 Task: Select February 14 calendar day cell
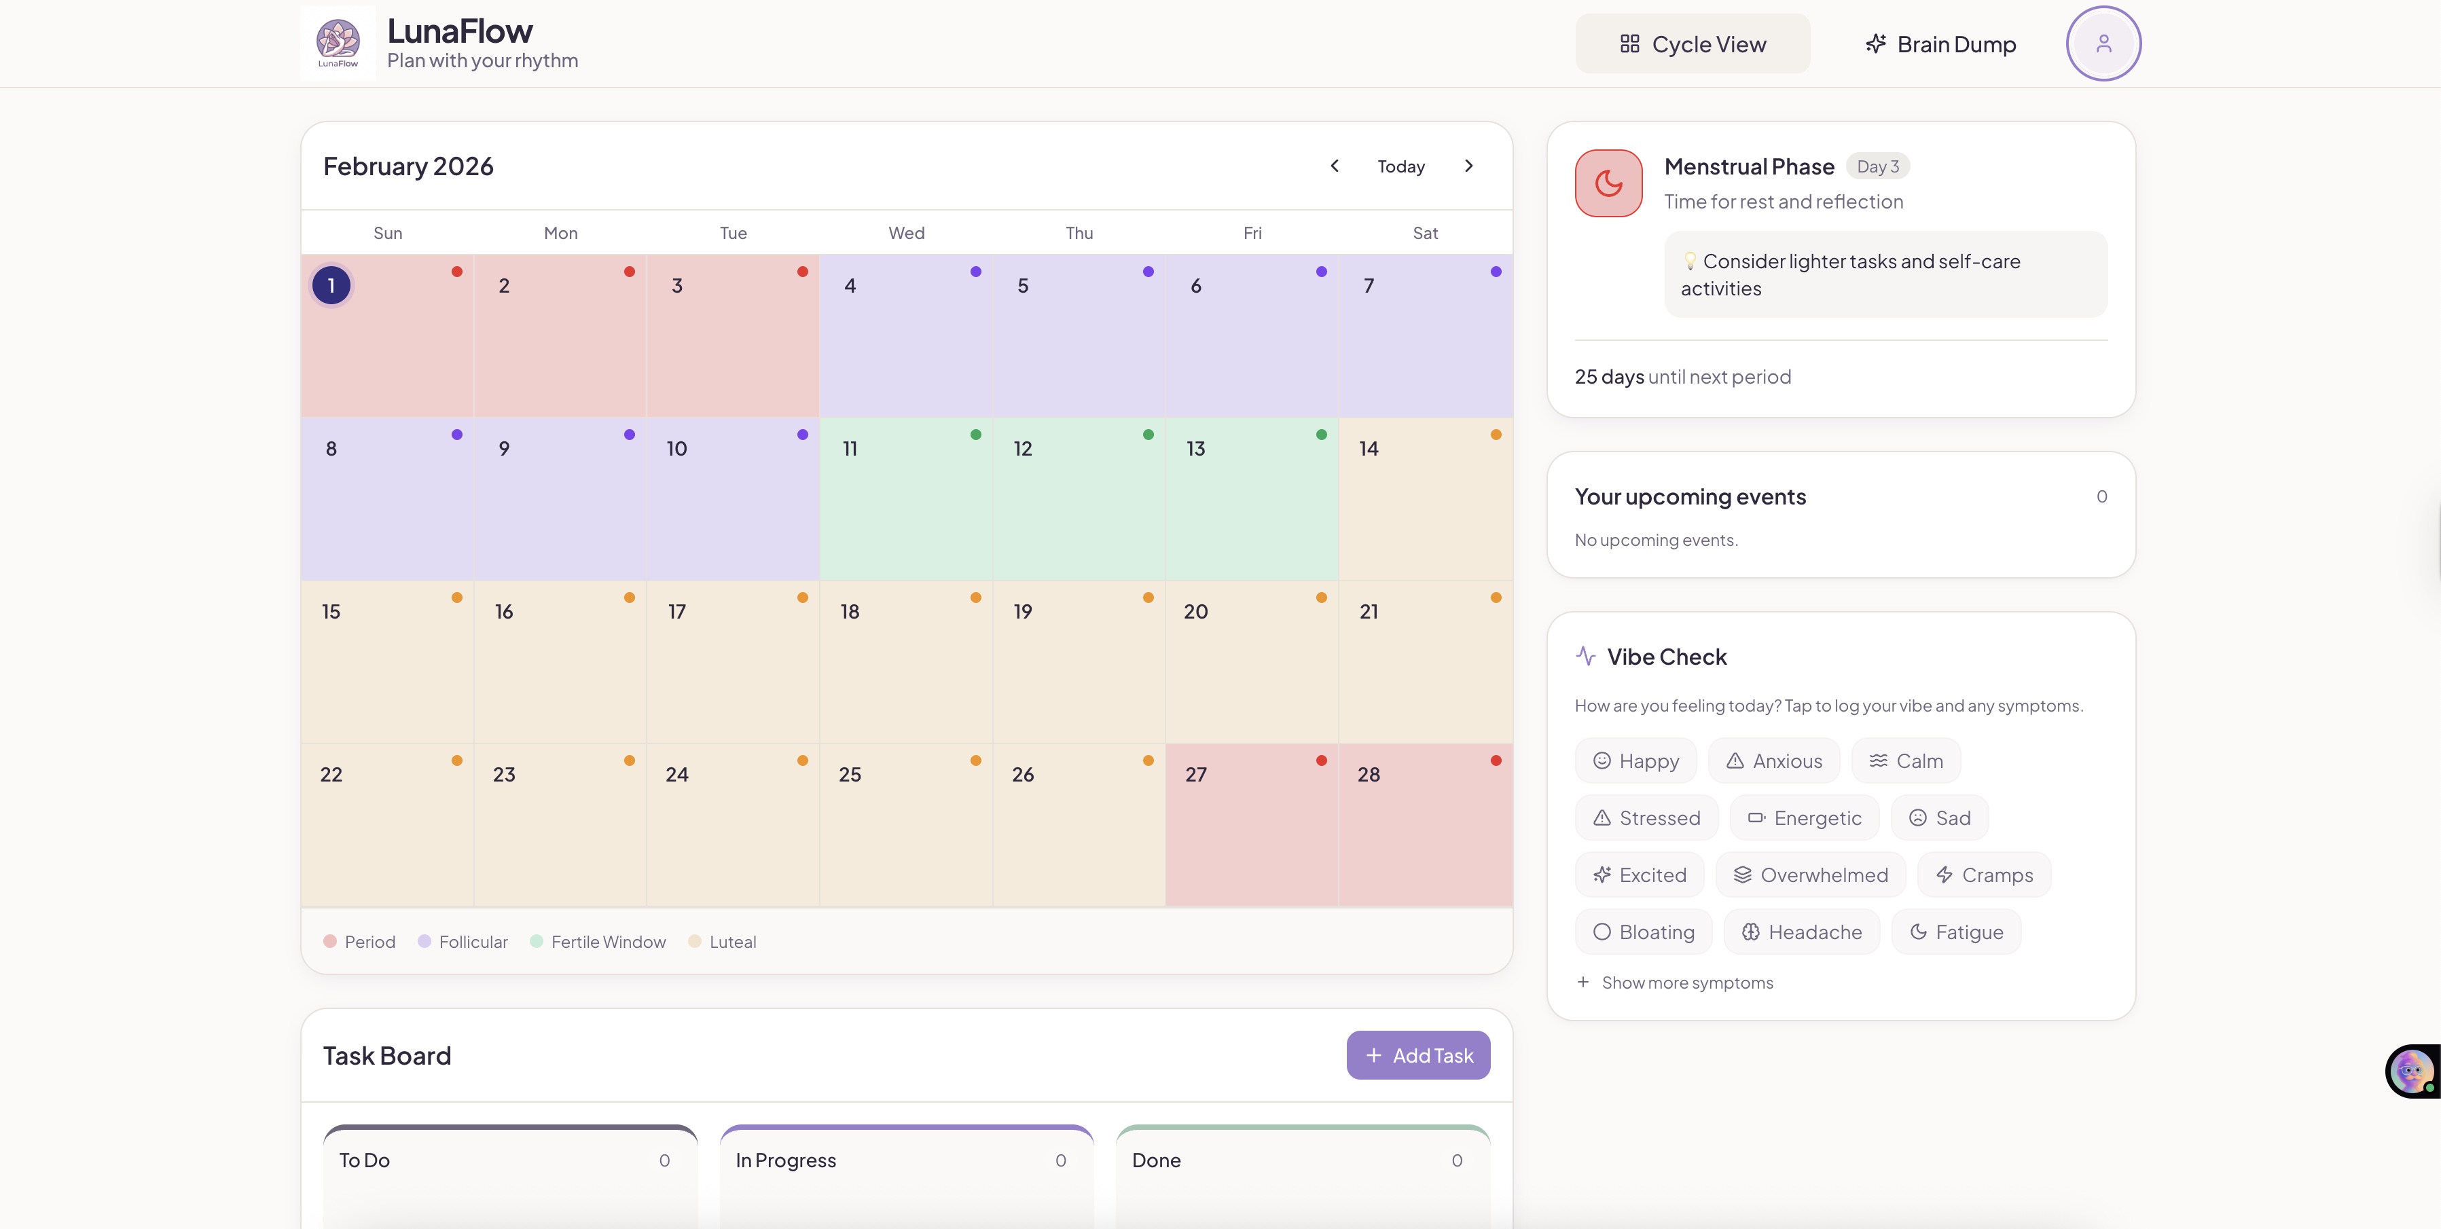1424,499
